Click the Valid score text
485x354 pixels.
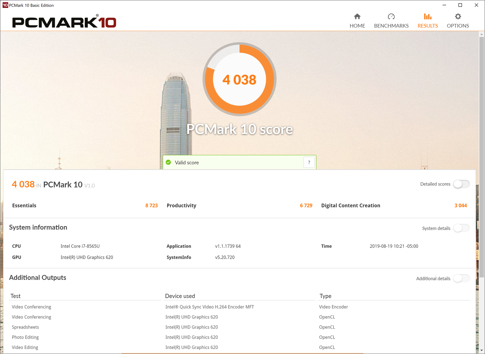click(x=187, y=163)
